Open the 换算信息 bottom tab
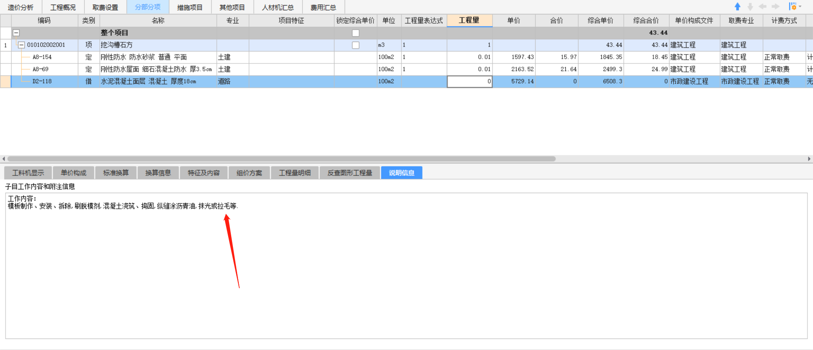This screenshot has width=813, height=350. pos(158,173)
